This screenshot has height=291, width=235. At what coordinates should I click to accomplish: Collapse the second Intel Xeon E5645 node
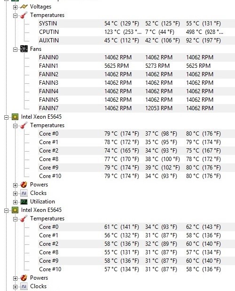click(x=6, y=210)
